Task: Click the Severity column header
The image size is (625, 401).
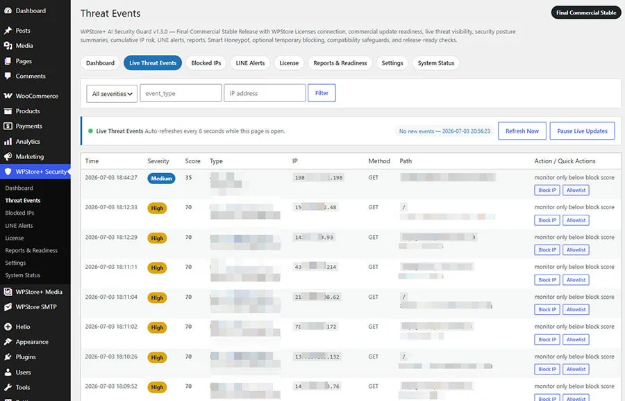Action: [x=158, y=161]
